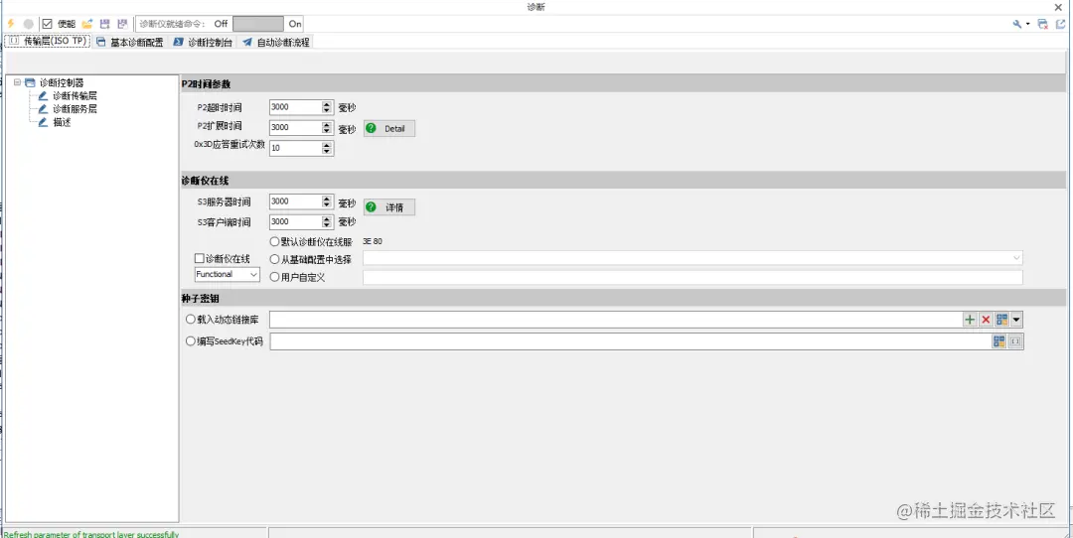
Task: Increase the P2超时时间 spinner value
Action: coord(327,104)
